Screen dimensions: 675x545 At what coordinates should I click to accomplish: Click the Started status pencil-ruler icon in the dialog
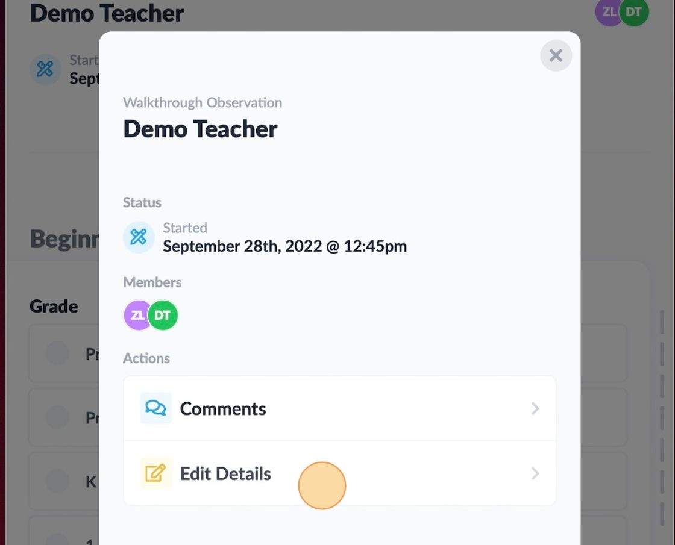(139, 237)
